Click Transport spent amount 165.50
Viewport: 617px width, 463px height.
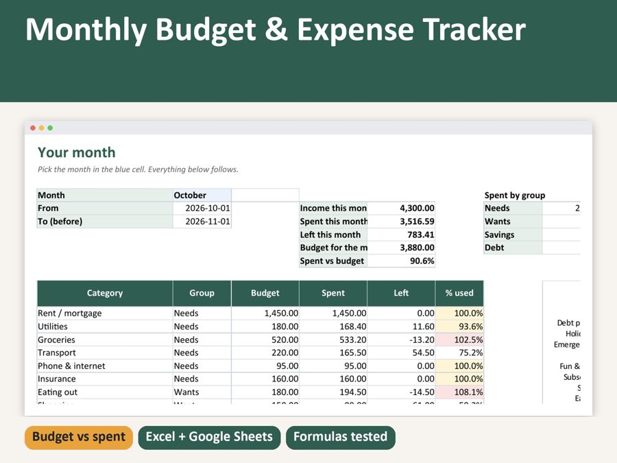333,353
